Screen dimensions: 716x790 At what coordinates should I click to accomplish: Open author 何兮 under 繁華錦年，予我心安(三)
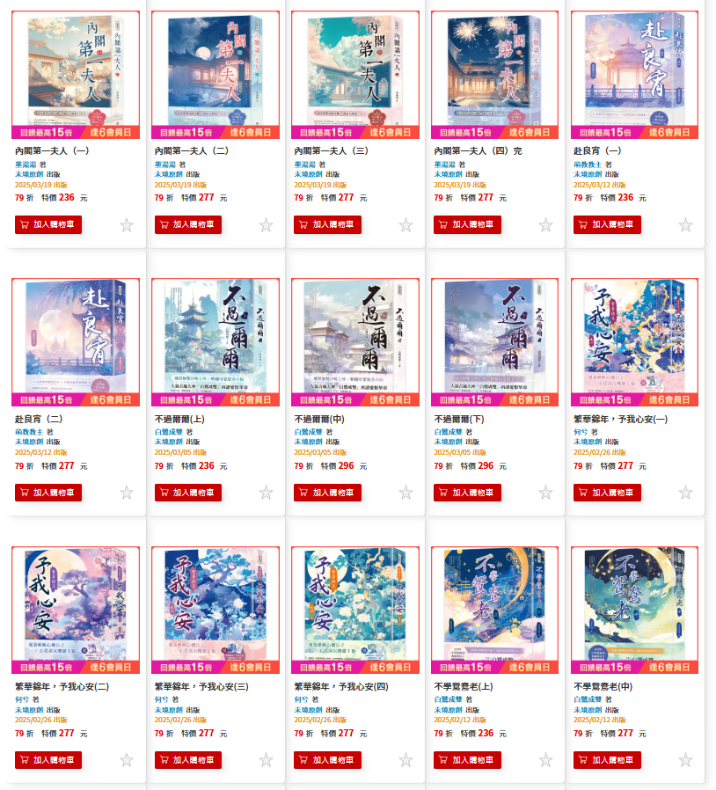click(161, 699)
